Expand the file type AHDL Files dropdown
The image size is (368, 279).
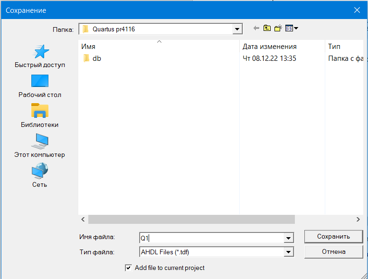click(x=288, y=252)
